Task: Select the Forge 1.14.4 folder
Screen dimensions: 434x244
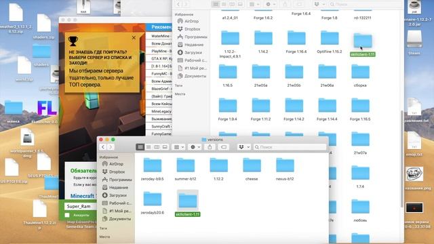Action: point(327,110)
